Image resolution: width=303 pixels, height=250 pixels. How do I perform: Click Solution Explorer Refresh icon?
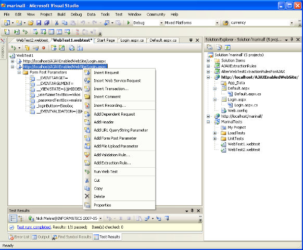(x=228, y=47)
